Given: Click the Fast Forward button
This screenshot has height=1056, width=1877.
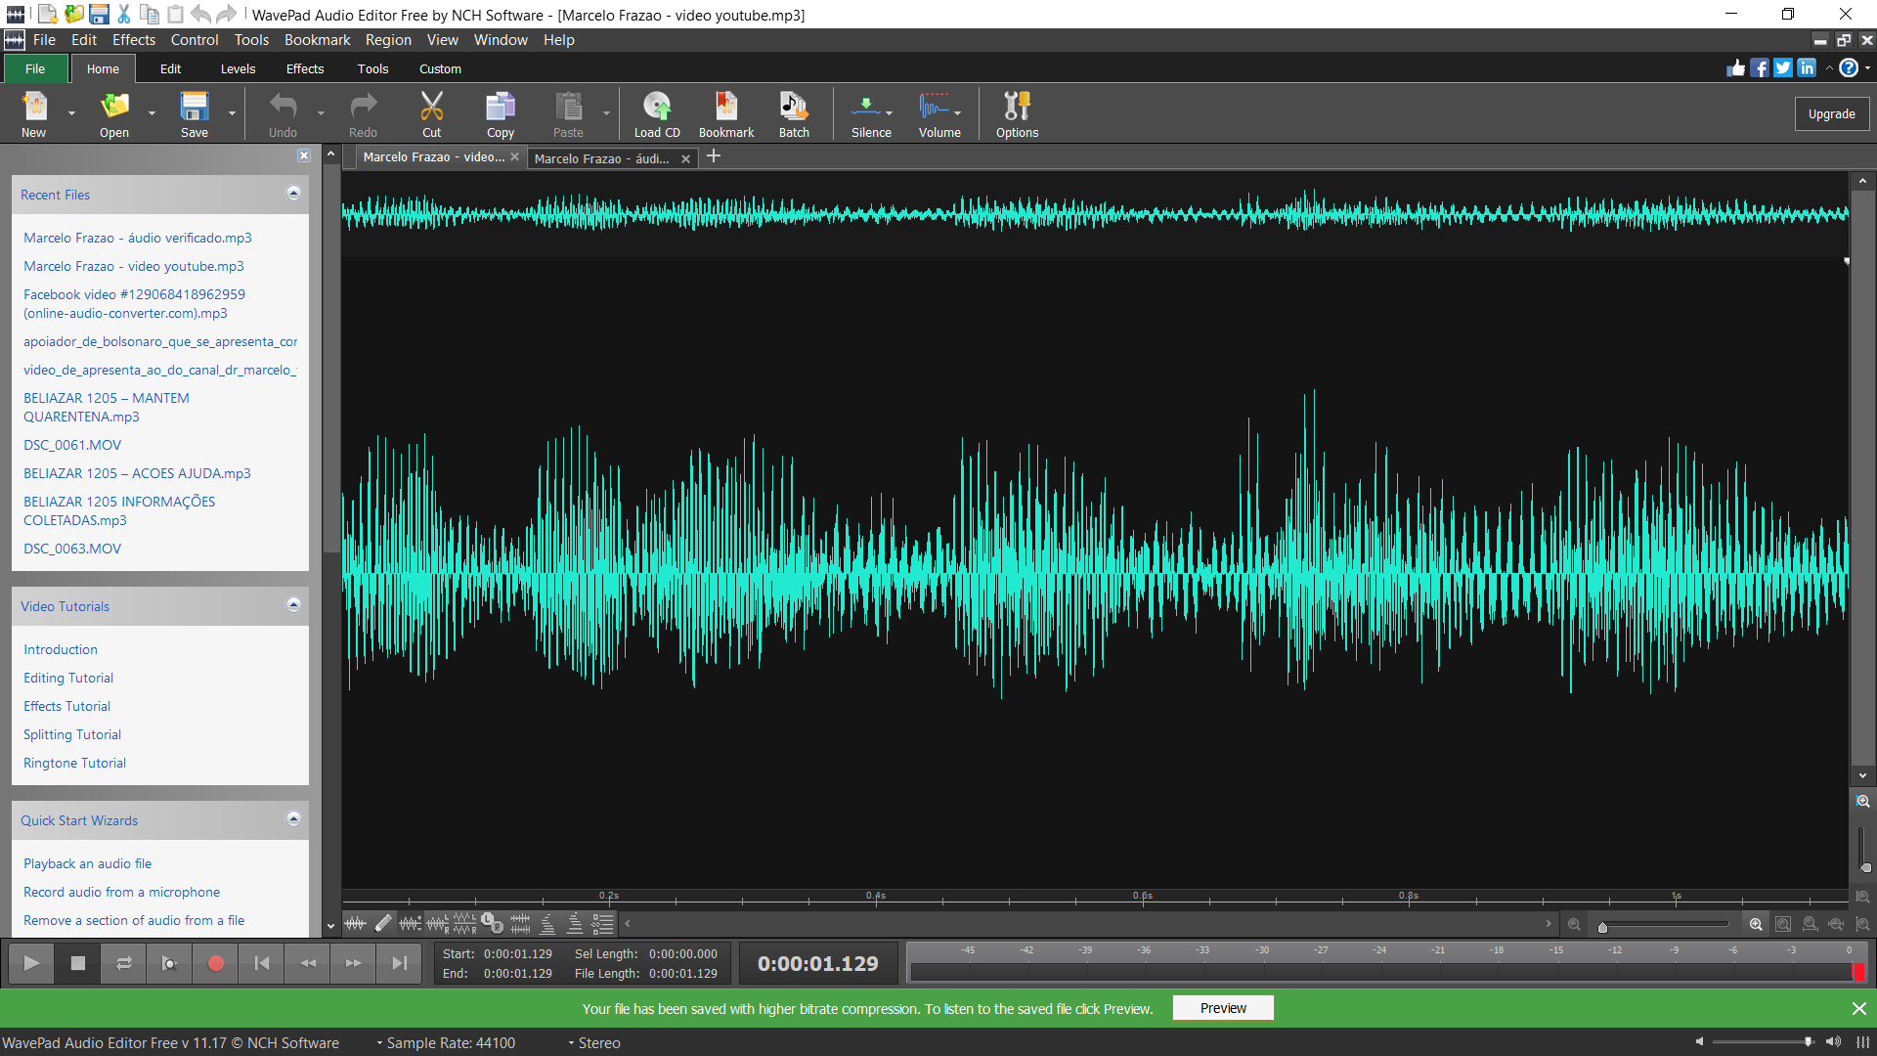Looking at the screenshot, I should pos(354,963).
